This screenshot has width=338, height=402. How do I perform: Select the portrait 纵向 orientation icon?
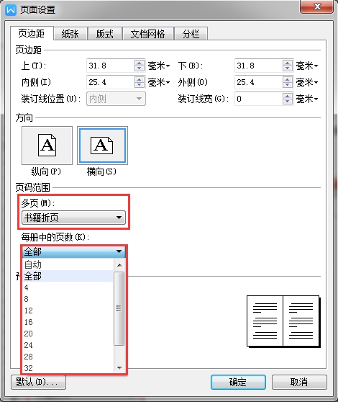[47, 146]
